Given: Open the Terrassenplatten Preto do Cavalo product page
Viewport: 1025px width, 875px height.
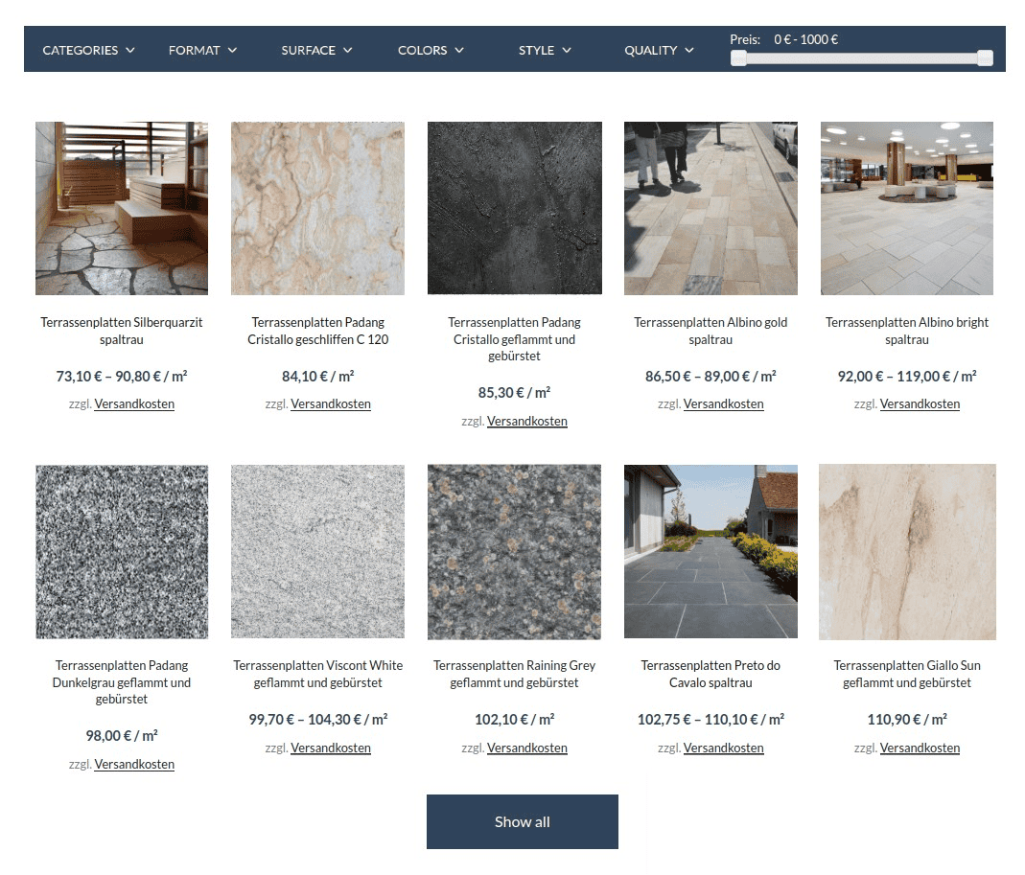Looking at the screenshot, I should (711, 674).
